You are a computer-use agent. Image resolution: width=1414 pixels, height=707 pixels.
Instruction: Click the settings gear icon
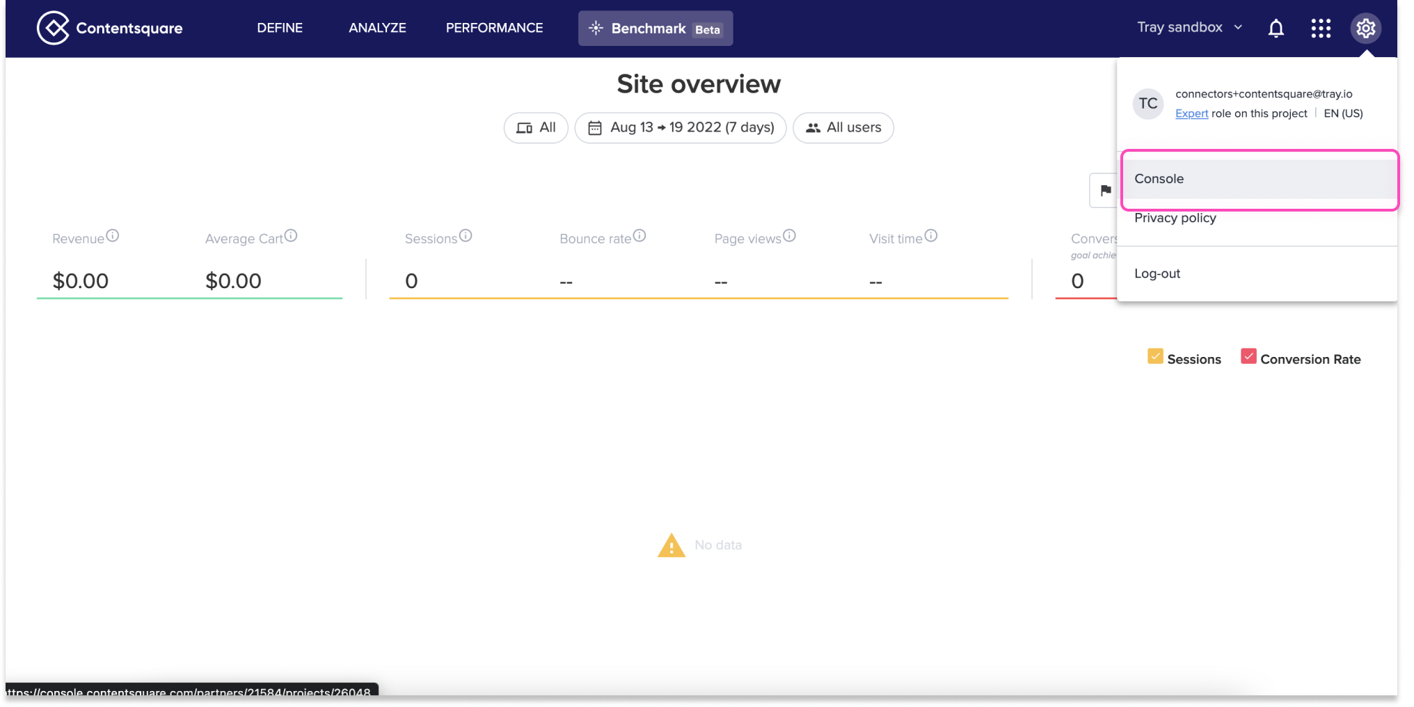pos(1365,29)
